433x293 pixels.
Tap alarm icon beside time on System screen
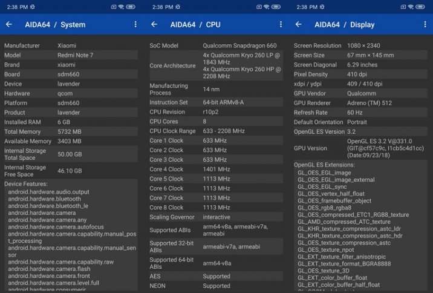pyautogui.click(x=32, y=7)
